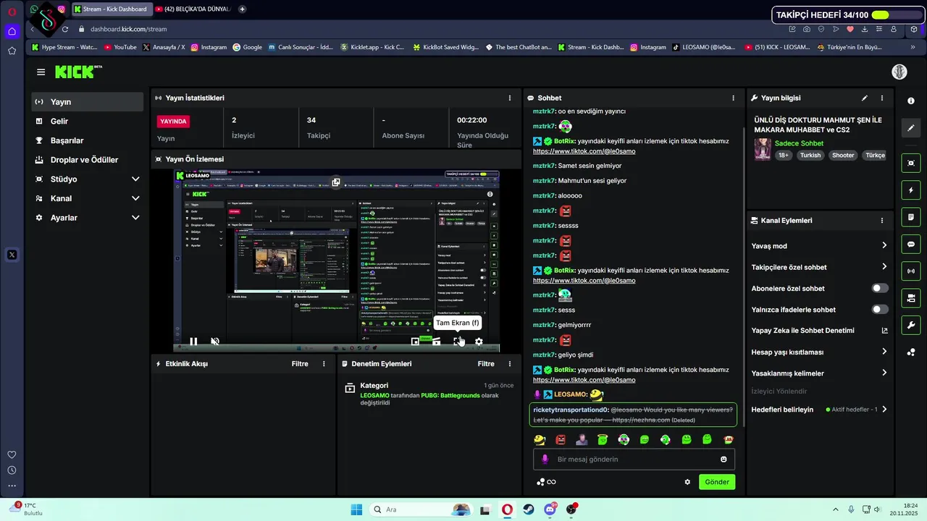Select Gelir in sidebar
The height and width of the screenshot is (521, 927).
pyautogui.click(x=87, y=122)
